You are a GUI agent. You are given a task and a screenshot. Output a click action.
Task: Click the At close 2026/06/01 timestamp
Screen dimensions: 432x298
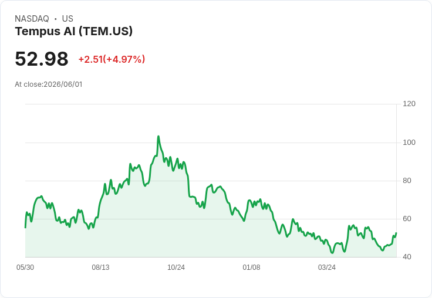pyautogui.click(x=49, y=84)
